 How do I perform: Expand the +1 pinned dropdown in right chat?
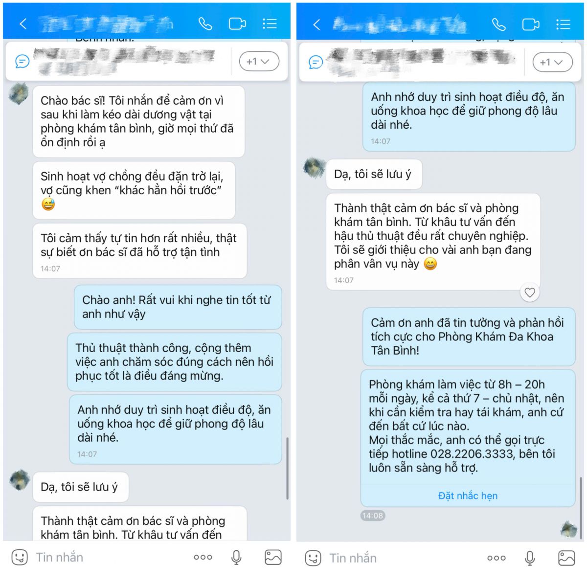[552, 62]
